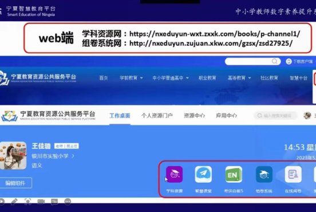The image size is (316, 212).
Task: Click the 14:53 clock display
Action: click(294, 147)
